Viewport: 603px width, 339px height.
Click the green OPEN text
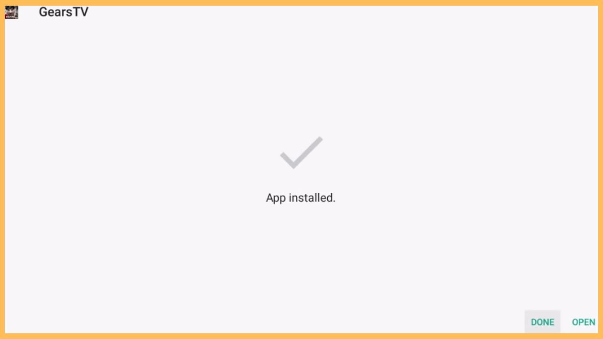tap(583, 322)
